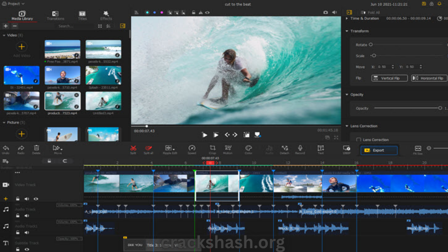The image size is (448, 252).
Task: Click the Record microphone icon
Action: (x=300, y=148)
